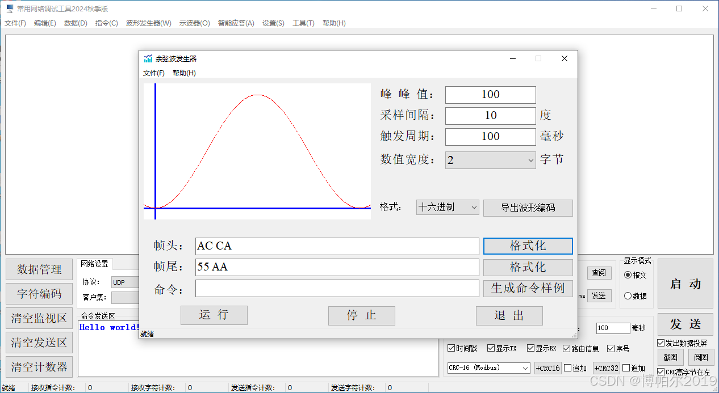Open 文件(F) menu in main window
This screenshot has width=719, height=393.
pyautogui.click(x=15, y=23)
